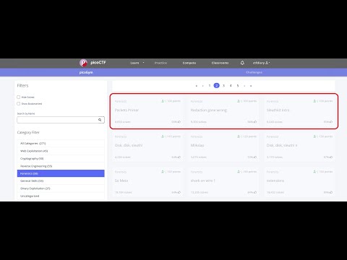The height and width of the screenshot is (260, 347).
Task: Open the Packets Primer challenge
Action: [127, 110]
